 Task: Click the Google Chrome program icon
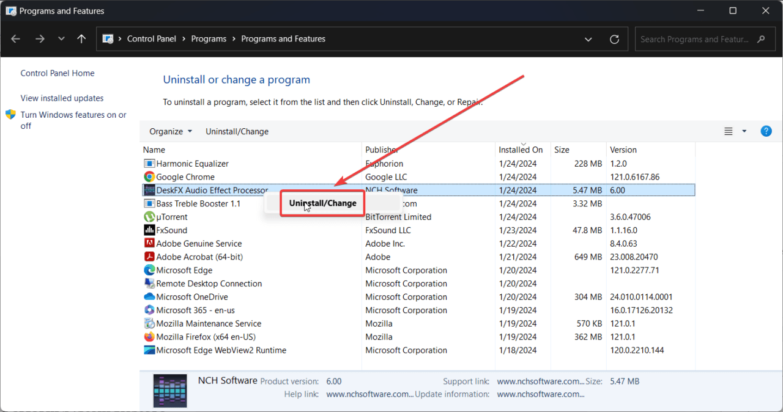pos(149,177)
